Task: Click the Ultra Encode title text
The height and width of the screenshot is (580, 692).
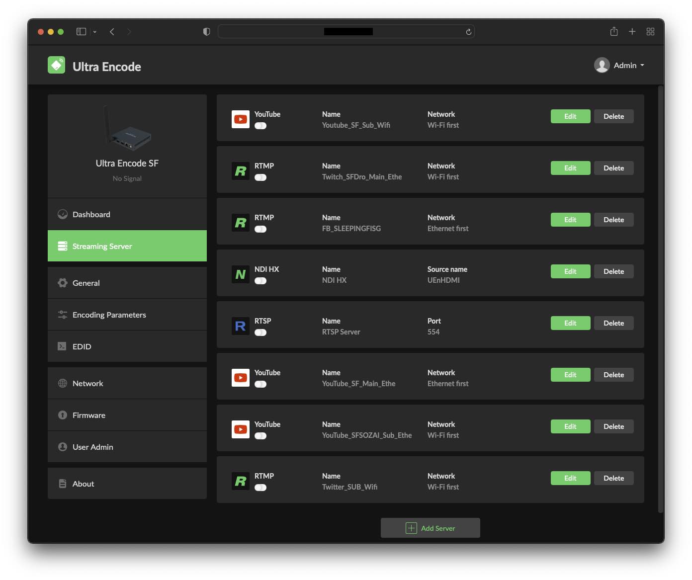Action: click(x=107, y=67)
